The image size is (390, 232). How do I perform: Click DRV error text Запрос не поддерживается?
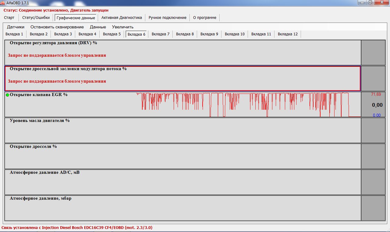[x=57, y=55]
